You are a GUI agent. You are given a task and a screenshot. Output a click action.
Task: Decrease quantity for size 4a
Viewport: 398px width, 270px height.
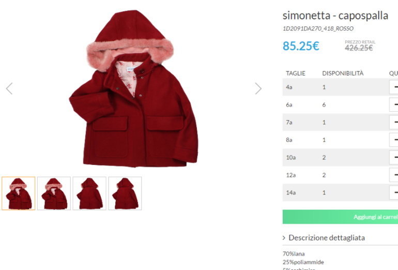click(x=394, y=87)
